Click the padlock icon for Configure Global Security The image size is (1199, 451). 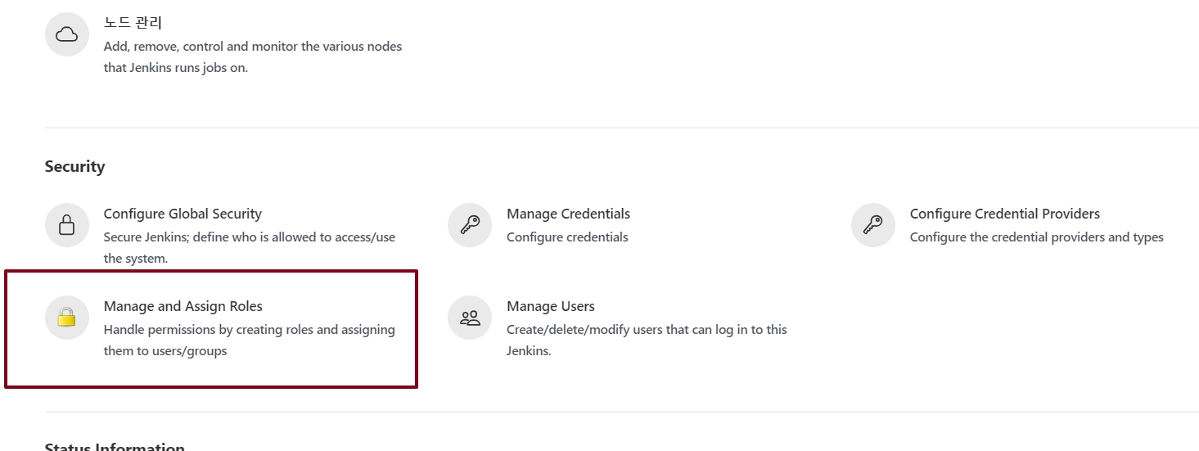pyautogui.click(x=66, y=225)
